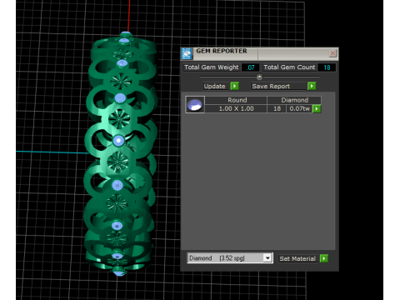The height and width of the screenshot is (300, 400).
Task: Close the Gem Reporter panel
Action: coord(332,53)
